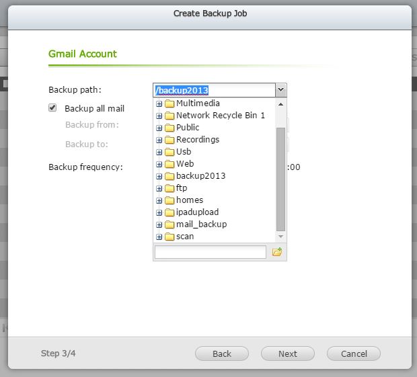This screenshot has width=417, height=377.
Task: Click the Next button
Action: 288,353
